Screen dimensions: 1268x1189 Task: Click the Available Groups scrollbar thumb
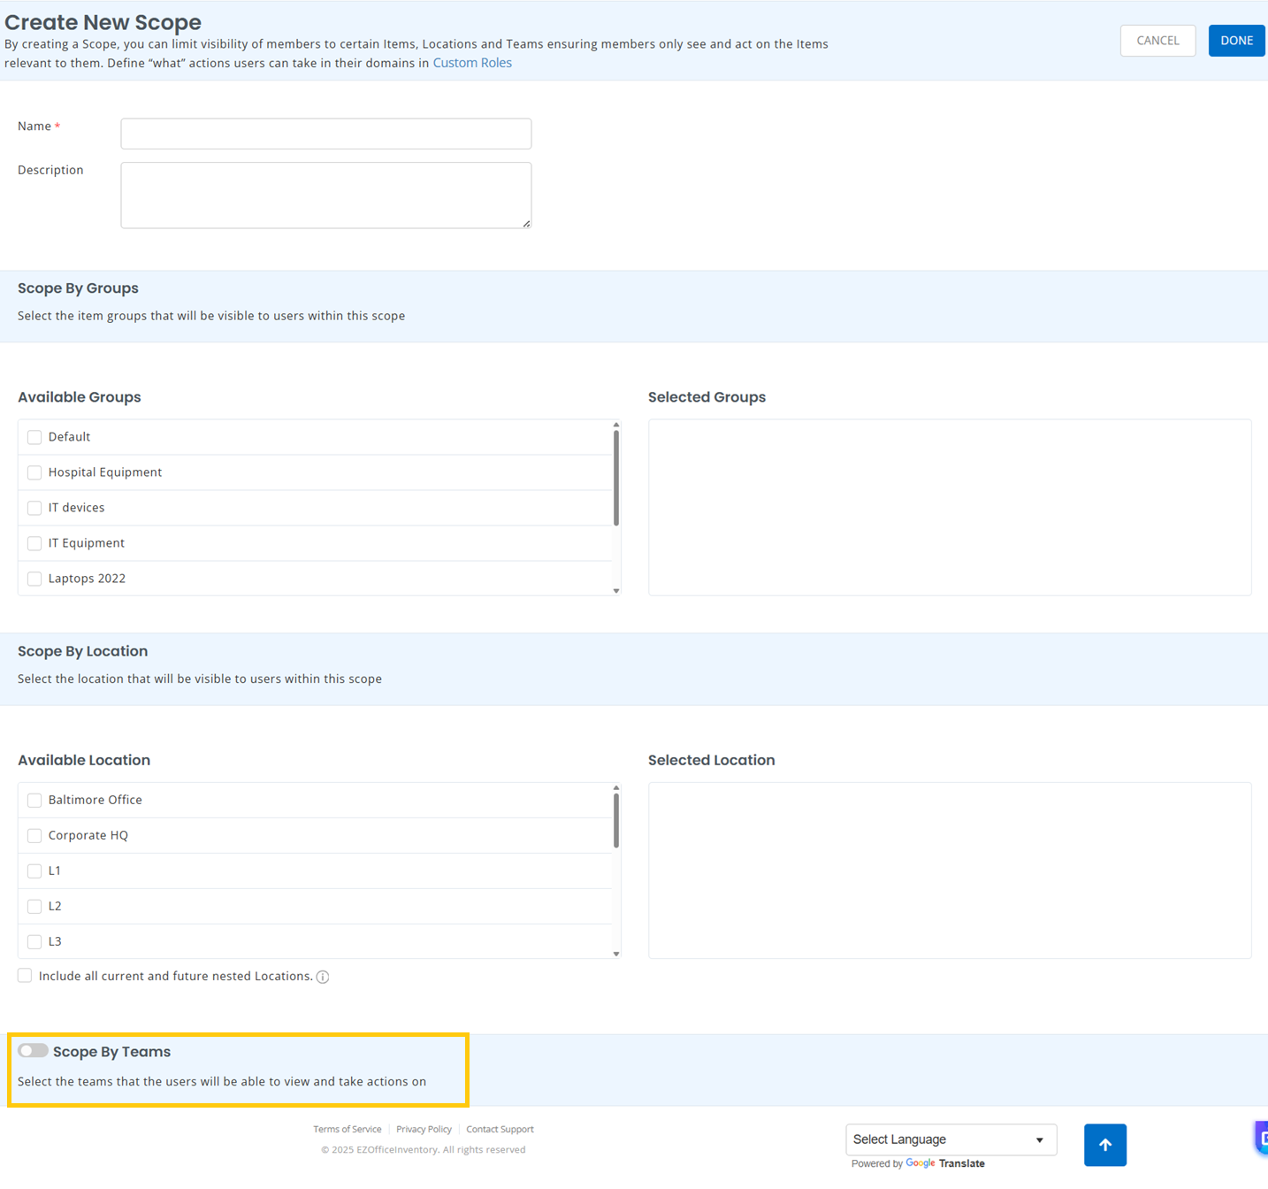point(615,478)
